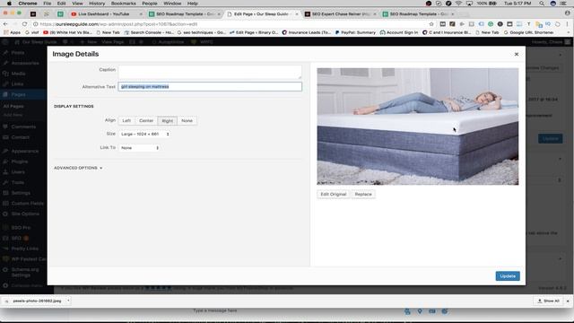Open the Apple menu

tap(9, 4)
